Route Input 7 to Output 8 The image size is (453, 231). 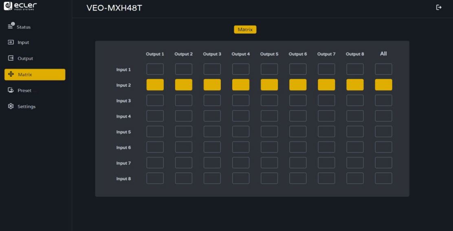pyautogui.click(x=355, y=163)
